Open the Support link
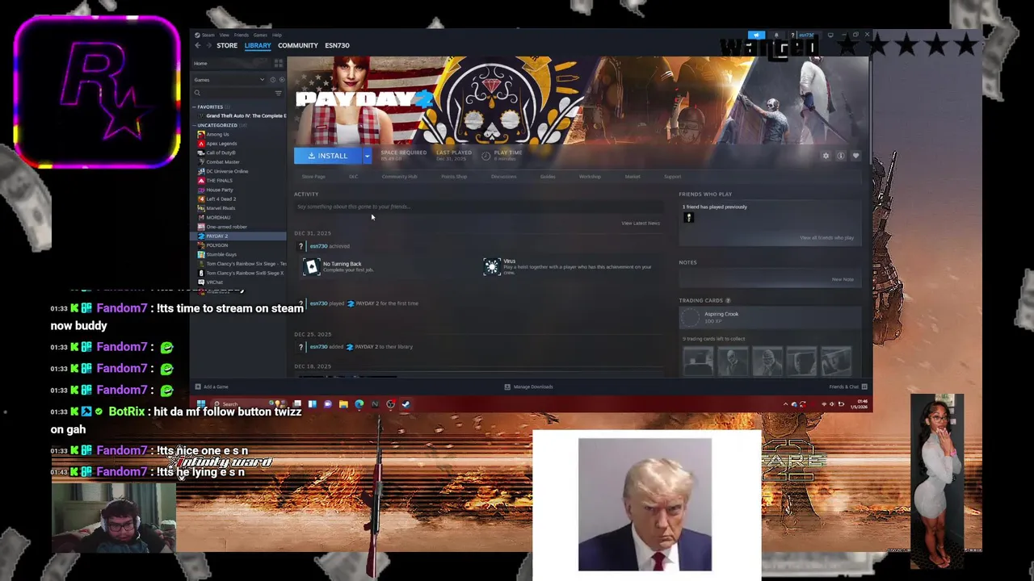Screen dimensions: 1034x581 click(672, 177)
